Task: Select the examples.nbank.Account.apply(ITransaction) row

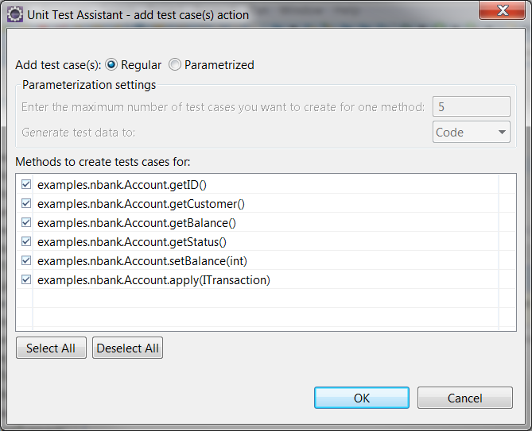Action: click(266, 280)
